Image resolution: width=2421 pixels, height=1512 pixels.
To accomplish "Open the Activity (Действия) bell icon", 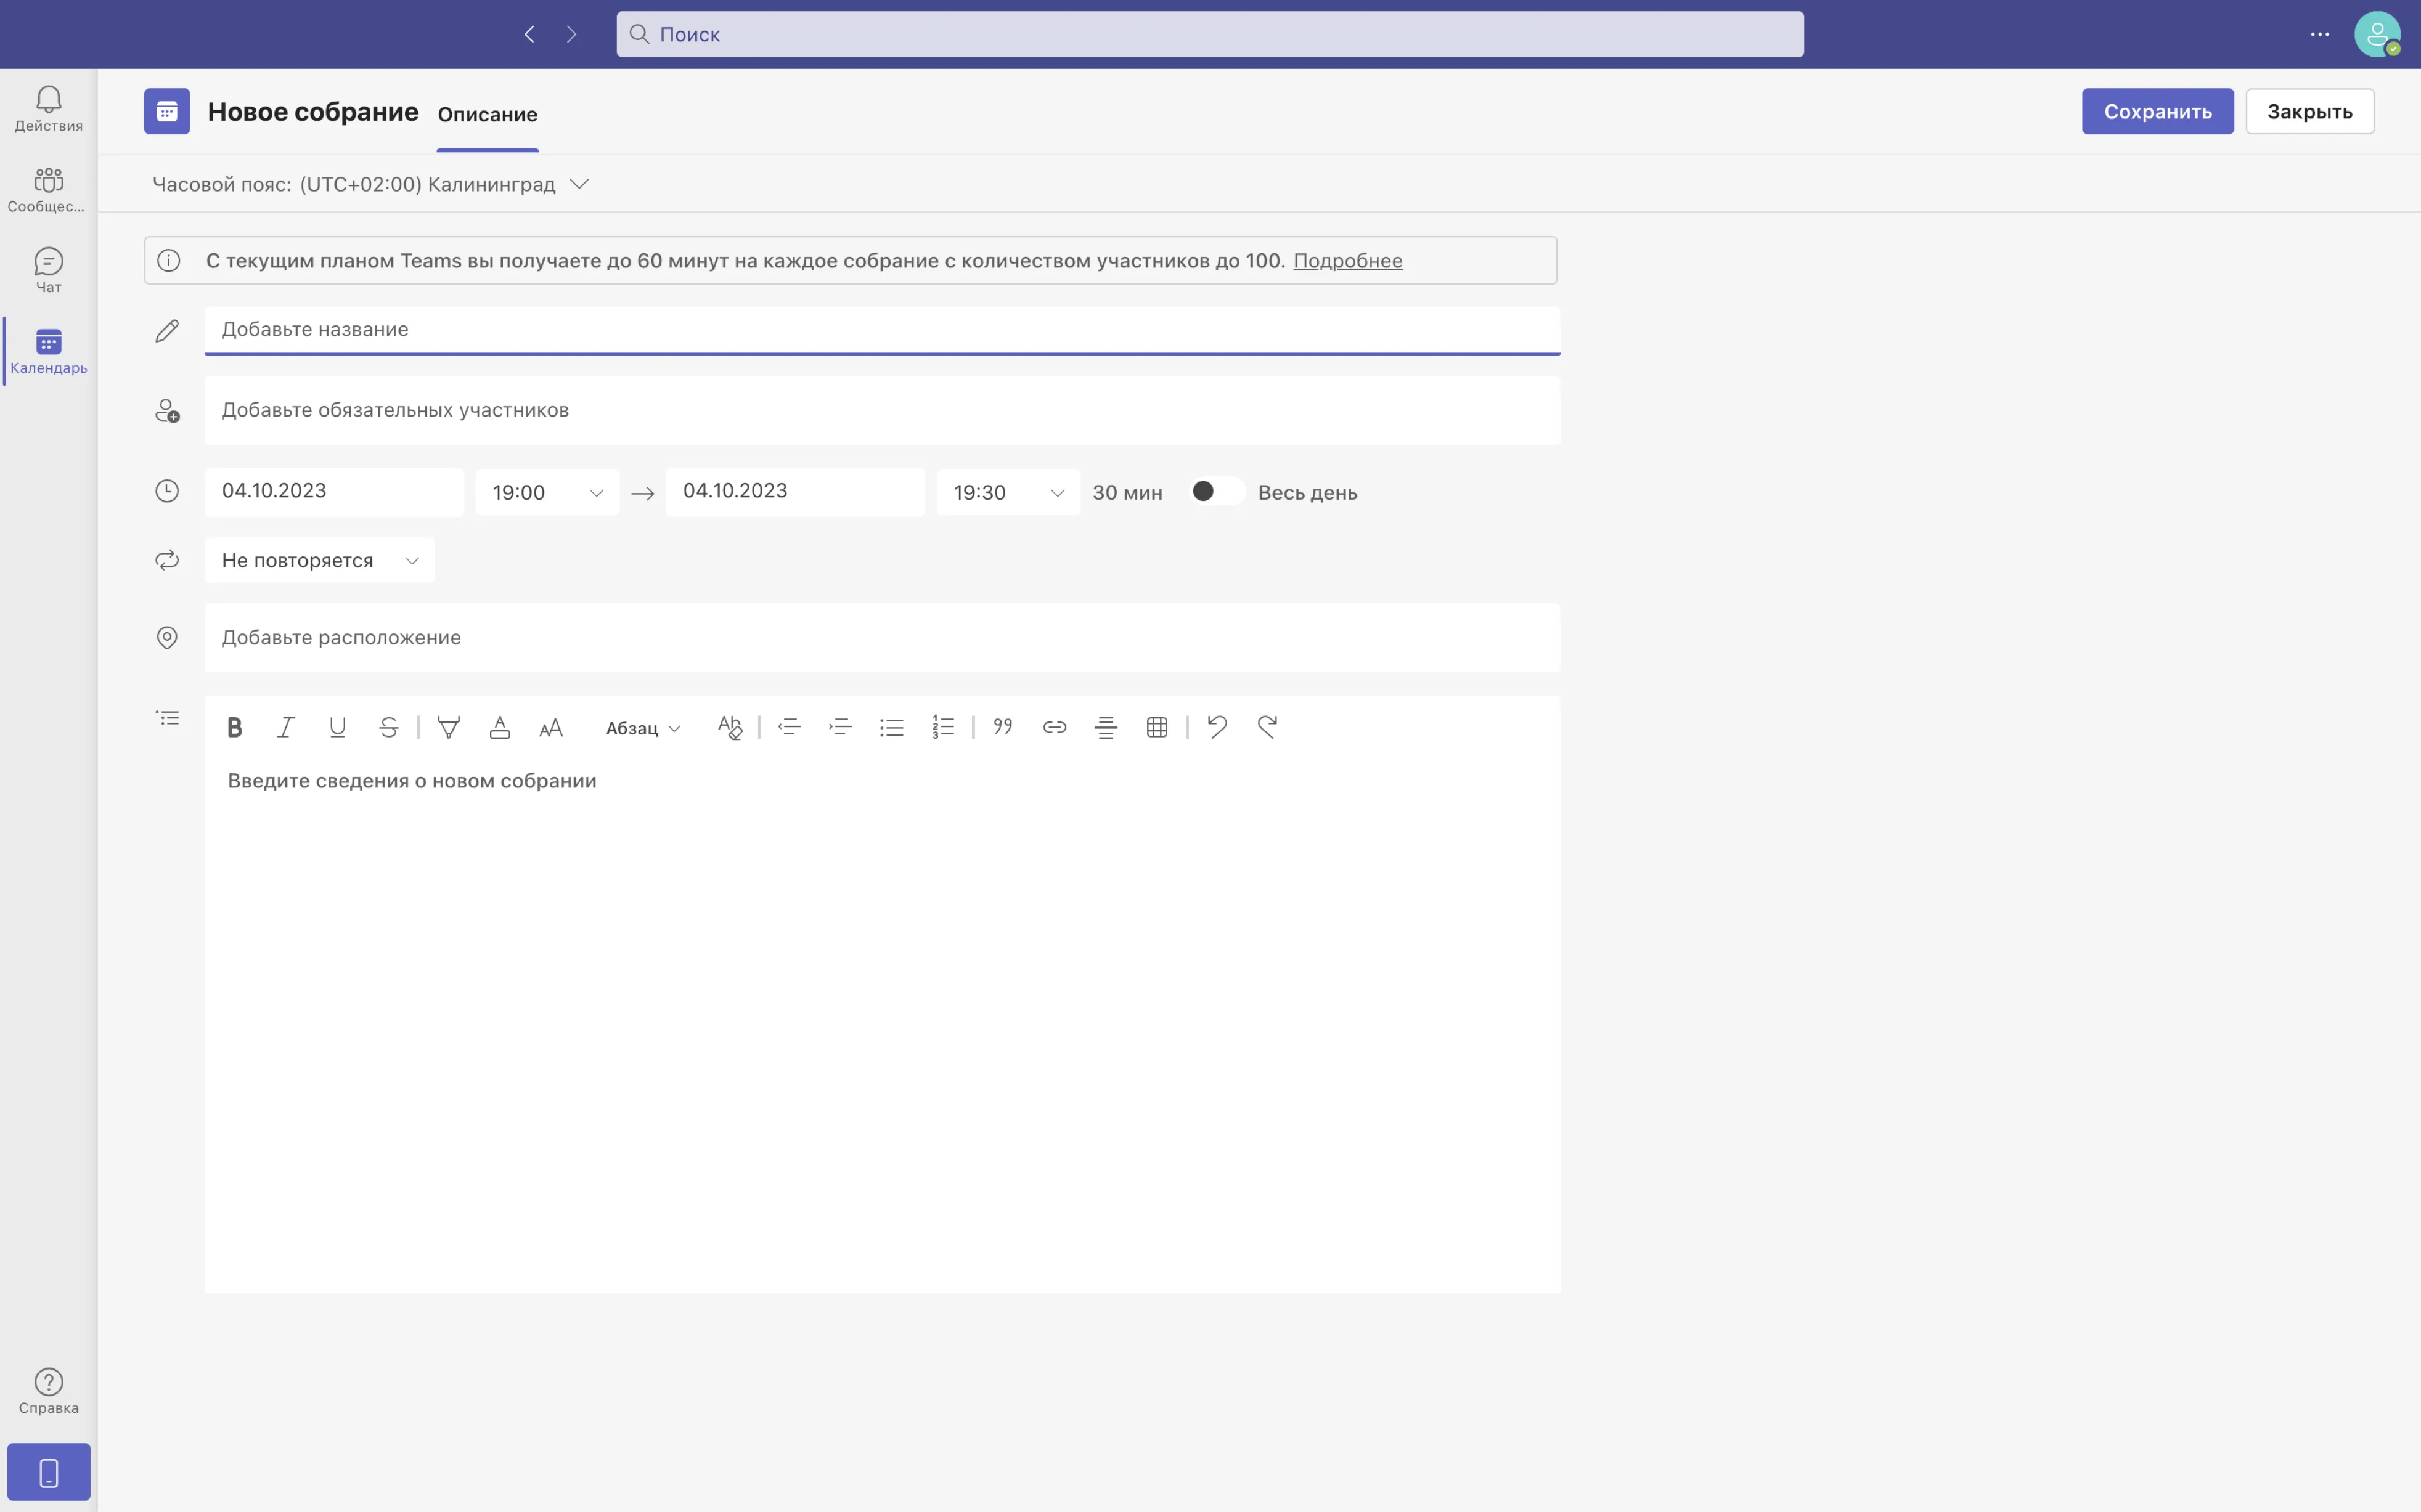I will (48, 108).
